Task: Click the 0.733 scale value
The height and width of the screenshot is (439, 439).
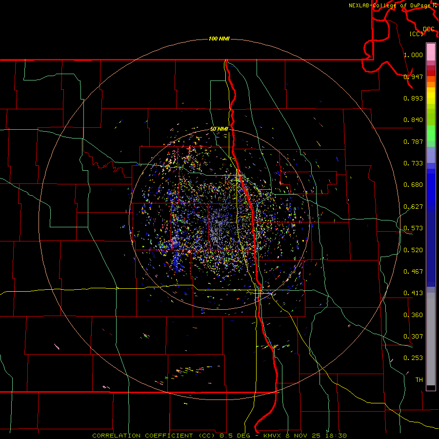Action: pos(413,163)
